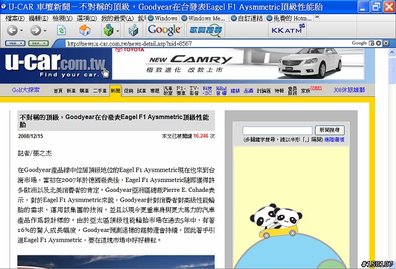
Task: Select the 購車 navigation tab
Action: (x=84, y=91)
